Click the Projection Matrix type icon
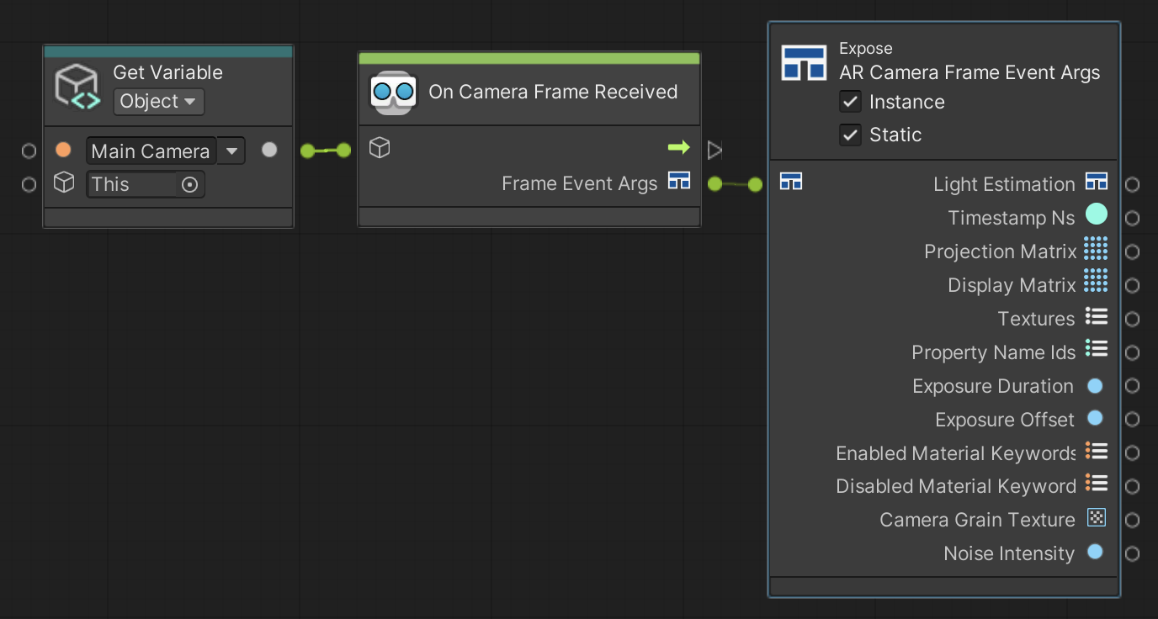The image size is (1158, 619). (1097, 250)
